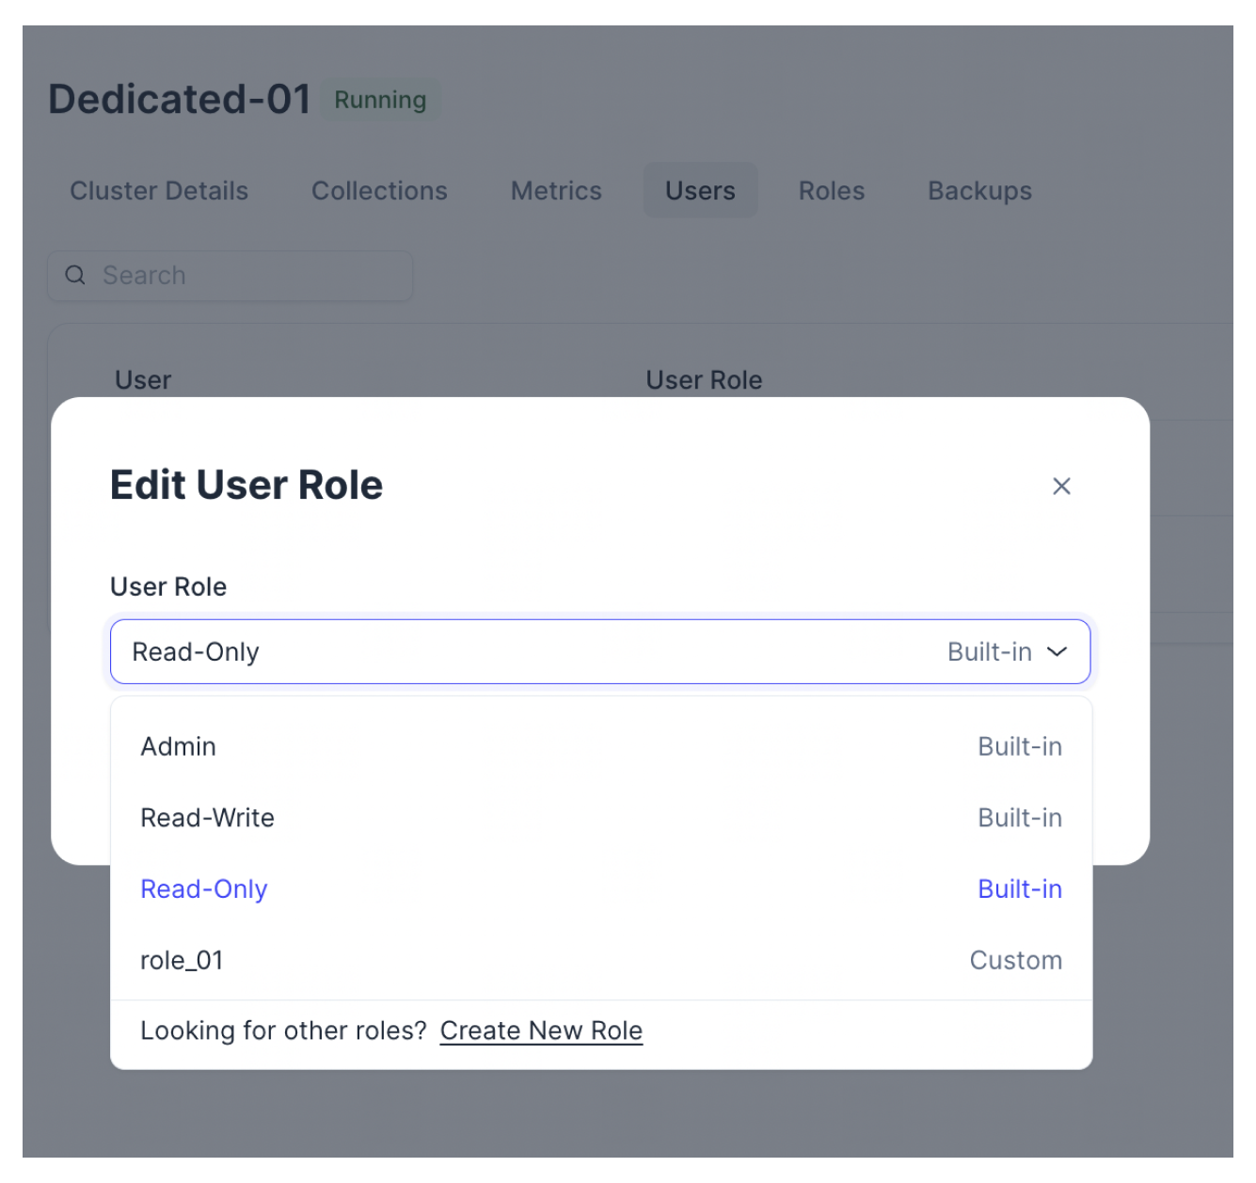Click the User Role column header
This screenshot has height=1183, width=1256.
click(704, 380)
